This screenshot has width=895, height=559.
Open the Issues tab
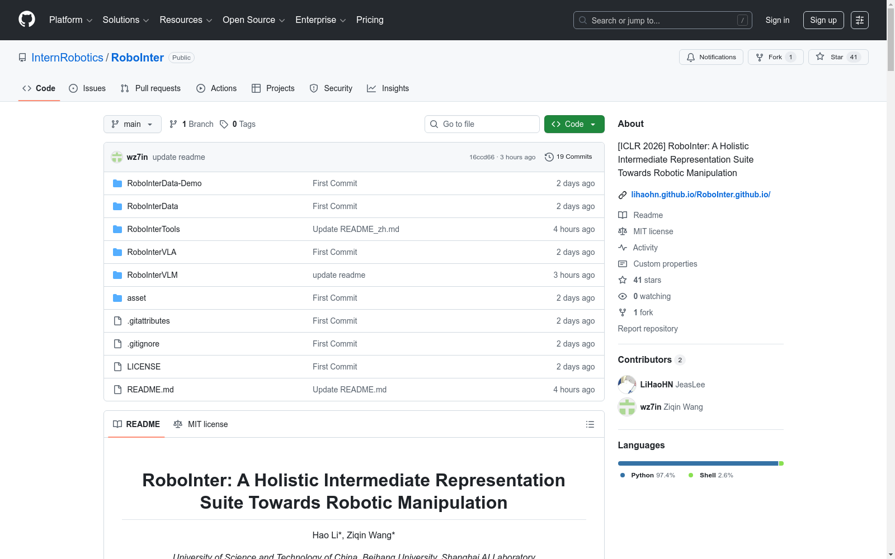[x=87, y=88]
